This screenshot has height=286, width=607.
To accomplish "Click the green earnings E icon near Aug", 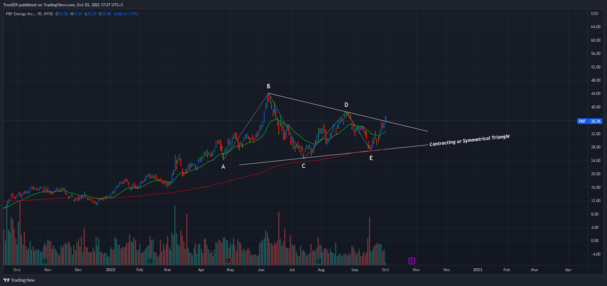I will tap(318, 261).
